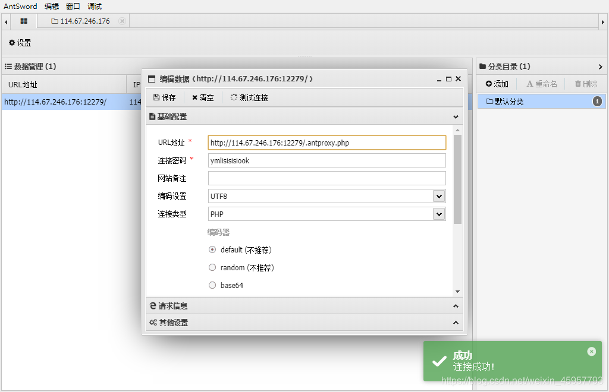
Task: Close the 114.67.246.176 tab
Action: pyautogui.click(x=122, y=21)
